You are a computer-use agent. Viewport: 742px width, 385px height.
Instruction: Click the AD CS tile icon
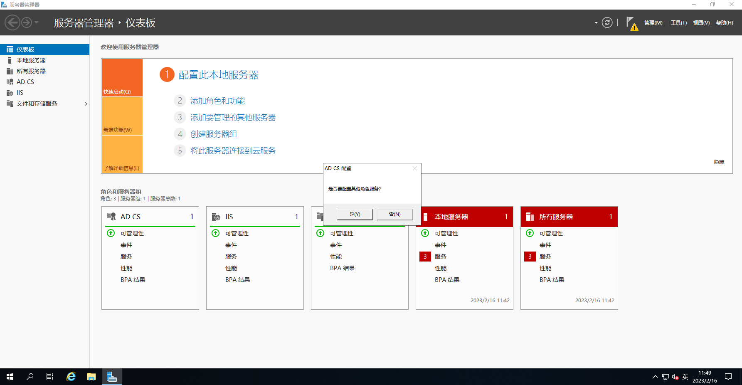coord(111,217)
